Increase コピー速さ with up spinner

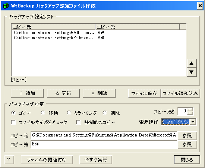(x=190, y=110)
